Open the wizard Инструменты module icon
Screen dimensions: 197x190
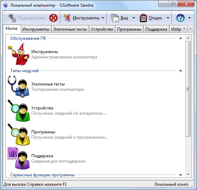point(19,54)
